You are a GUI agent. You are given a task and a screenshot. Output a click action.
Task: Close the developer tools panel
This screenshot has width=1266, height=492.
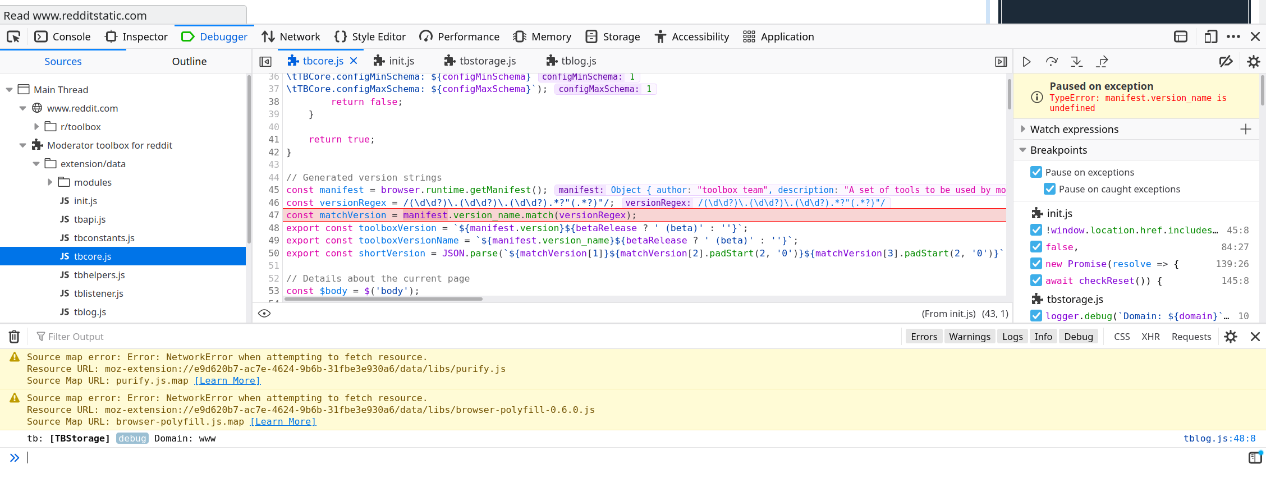[x=1255, y=36]
